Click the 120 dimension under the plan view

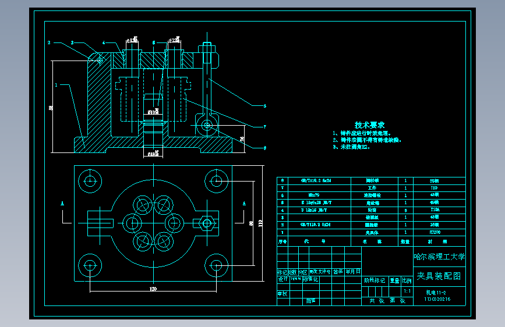[x=153, y=289]
